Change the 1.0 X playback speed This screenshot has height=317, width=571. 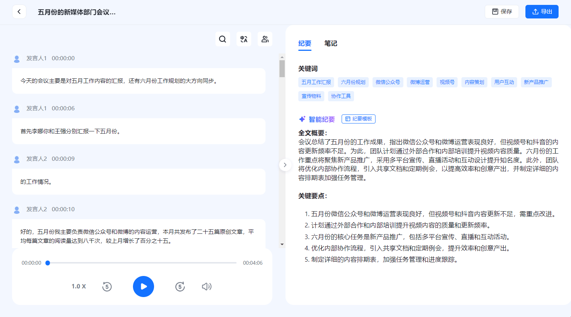coord(79,287)
